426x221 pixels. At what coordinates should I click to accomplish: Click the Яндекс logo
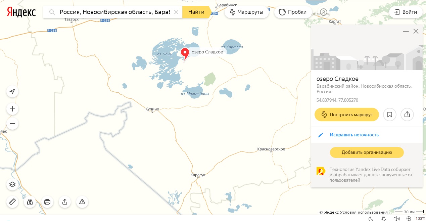pyautogui.click(x=21, y=12)
